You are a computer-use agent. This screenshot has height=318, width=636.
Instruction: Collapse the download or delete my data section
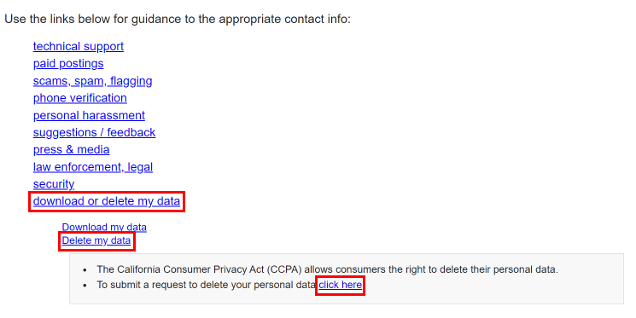click(x=106, y=201)
